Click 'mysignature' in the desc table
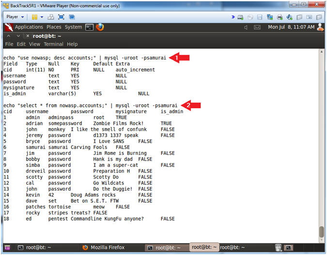The height and width of the screenshot is (255, 327). coord(19,88)
